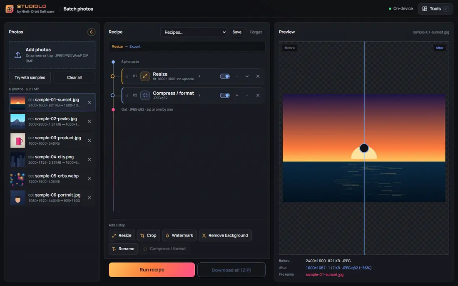The image size is (458, 286).
Task: Expand the Resize step settings chevron
Action: click(199, 76)
